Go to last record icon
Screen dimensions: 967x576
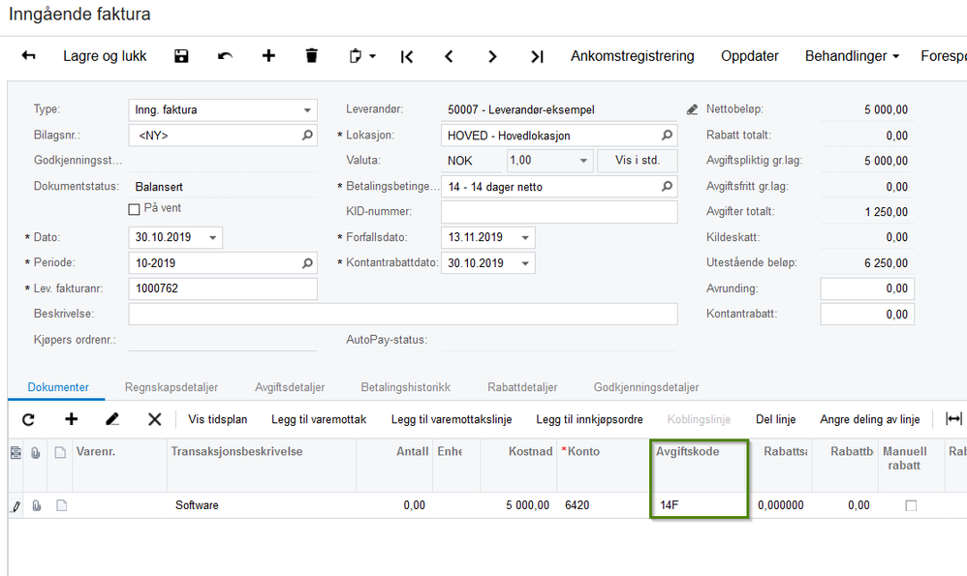coord(537,57)
